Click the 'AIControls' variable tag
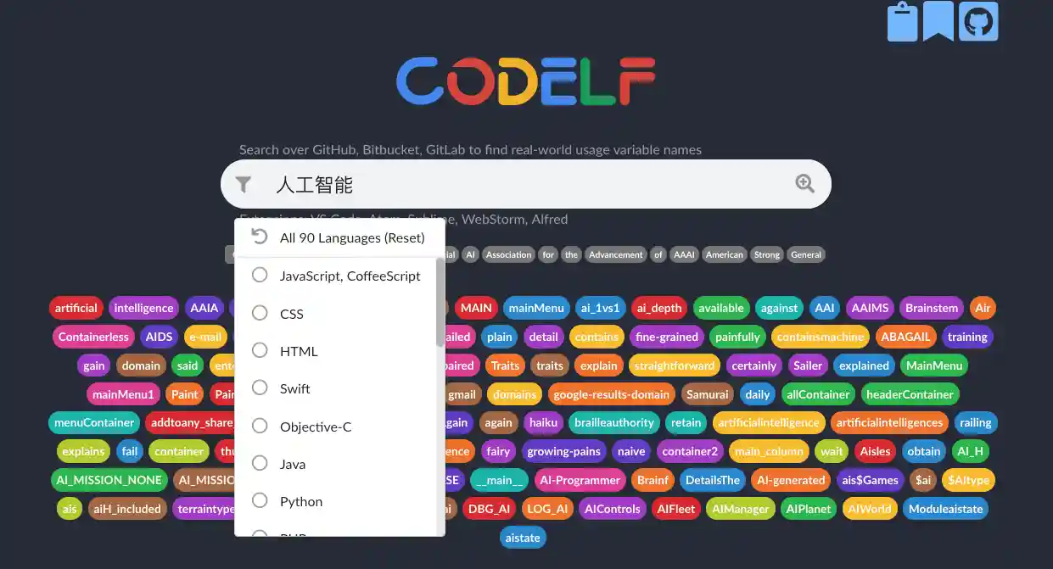Viewport: 1053px width, 569px height. [613, 509]
